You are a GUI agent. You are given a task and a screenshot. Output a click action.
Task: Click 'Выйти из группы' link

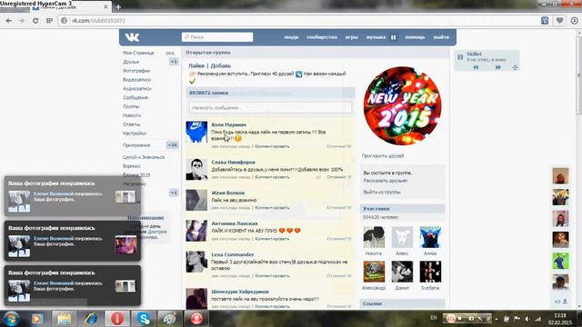click(x=382, y=192)
